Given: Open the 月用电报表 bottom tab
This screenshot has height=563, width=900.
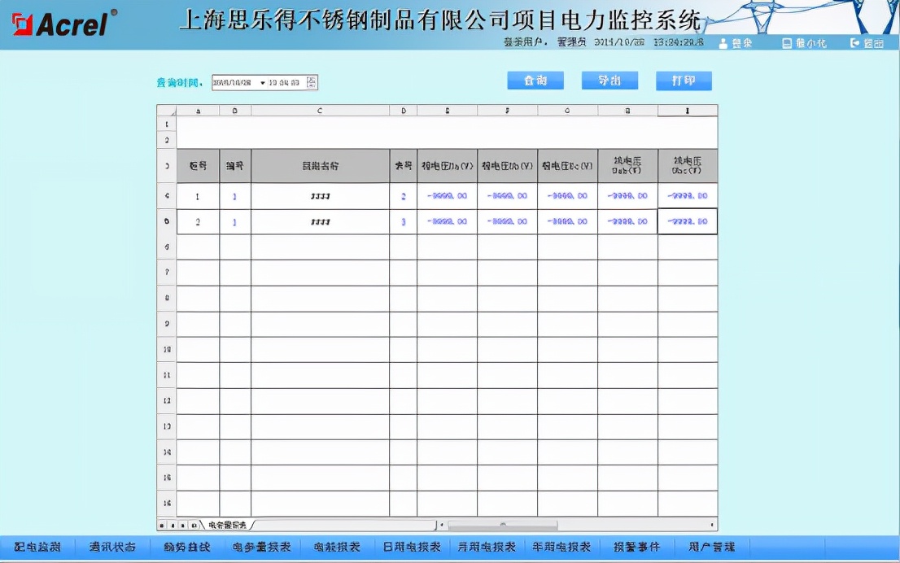Looking at the screenshot, I should click(x=487, y=547).
